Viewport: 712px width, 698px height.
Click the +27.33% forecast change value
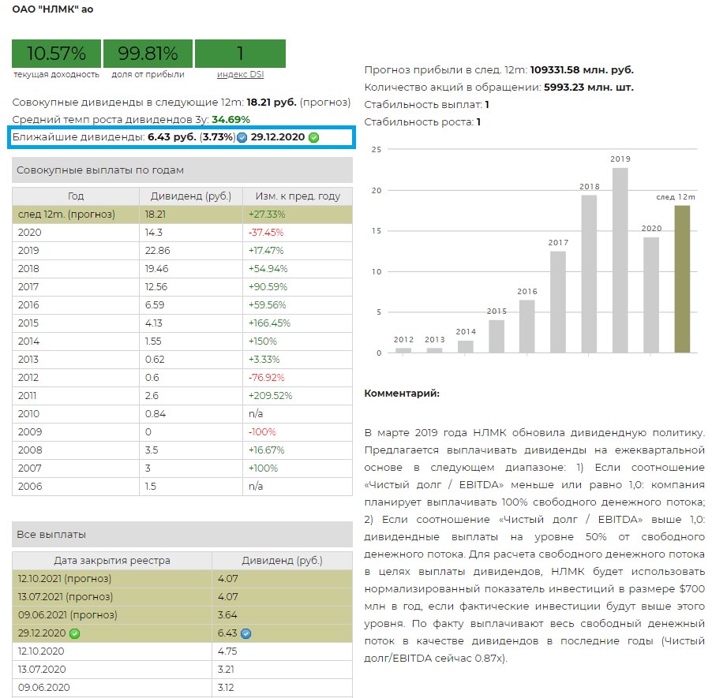pos(267,215)
